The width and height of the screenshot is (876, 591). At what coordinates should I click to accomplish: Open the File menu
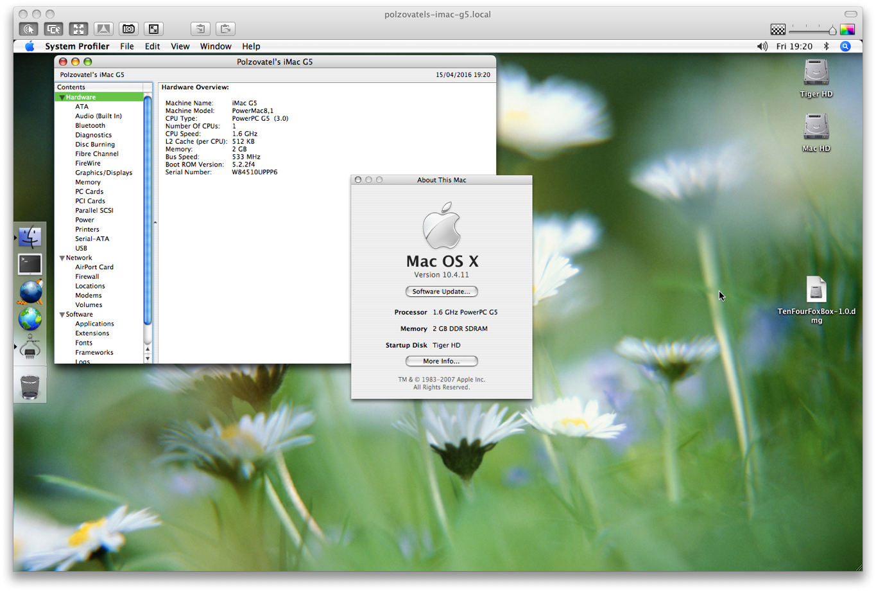click(x=127, y=46)
